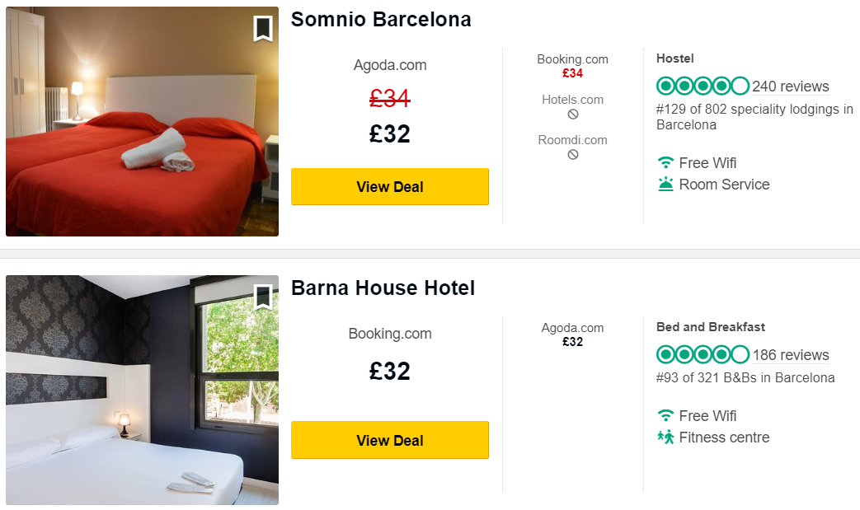The image size is (860, 510).
Task: Save Barna House Hotel using the bookmark icon
Action: pyautogui.click(x=263, y=297)
